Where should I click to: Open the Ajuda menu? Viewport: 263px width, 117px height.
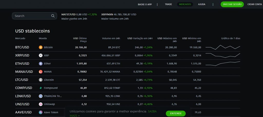click(202, 4)
